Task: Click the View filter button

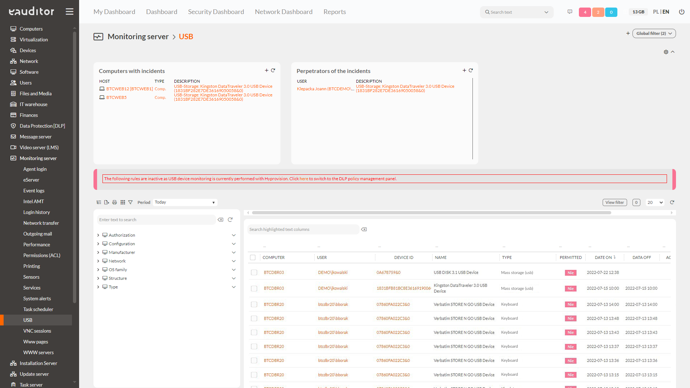Action: click(614, 202)
